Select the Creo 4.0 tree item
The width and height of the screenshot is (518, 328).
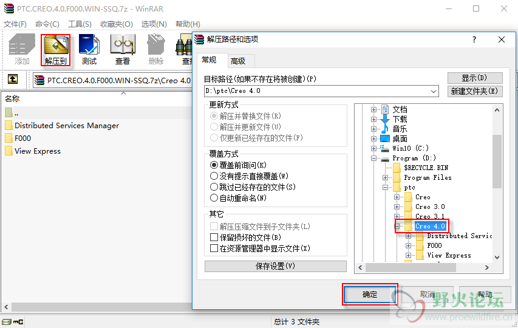(x=430, y=227)
